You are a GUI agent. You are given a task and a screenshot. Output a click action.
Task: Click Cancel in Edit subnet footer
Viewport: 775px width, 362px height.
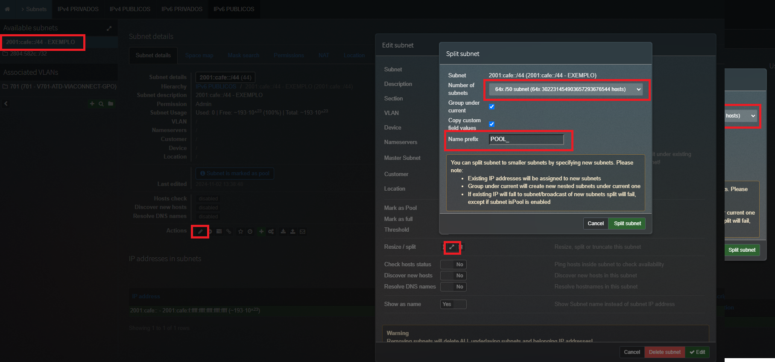[x=632, y=352]
